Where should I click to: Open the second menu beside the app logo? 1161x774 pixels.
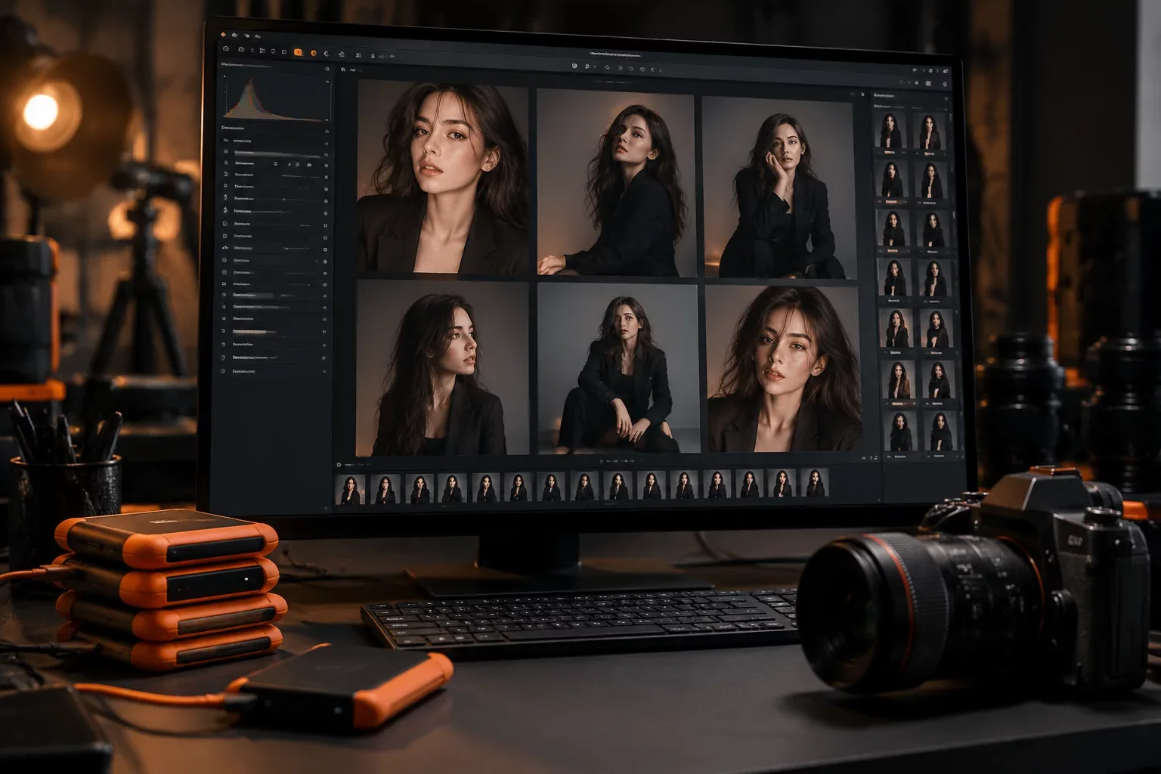coord(234,35)
